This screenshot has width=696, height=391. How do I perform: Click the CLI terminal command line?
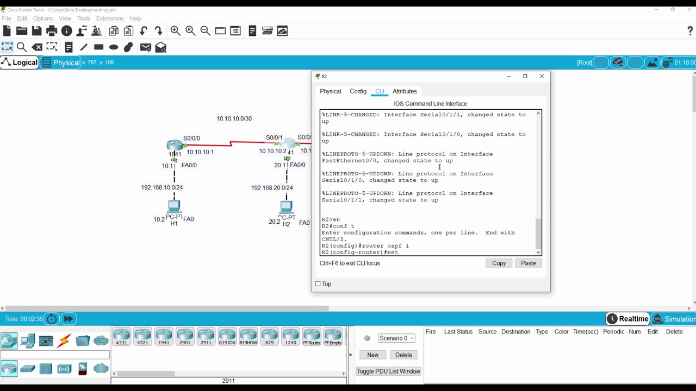point(427,253)
